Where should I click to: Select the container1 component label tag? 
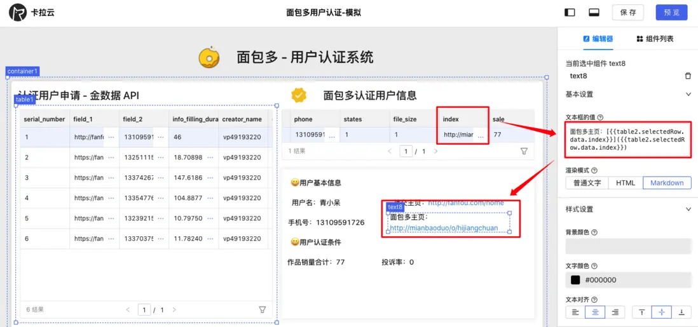point(23,71)
